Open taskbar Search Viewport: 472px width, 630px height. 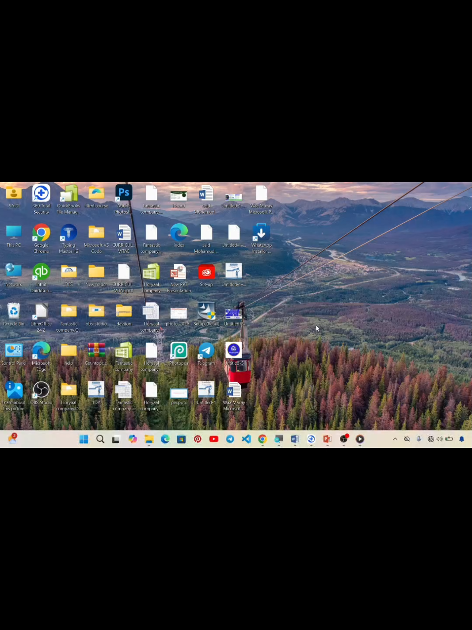click(x=100, y=439)
